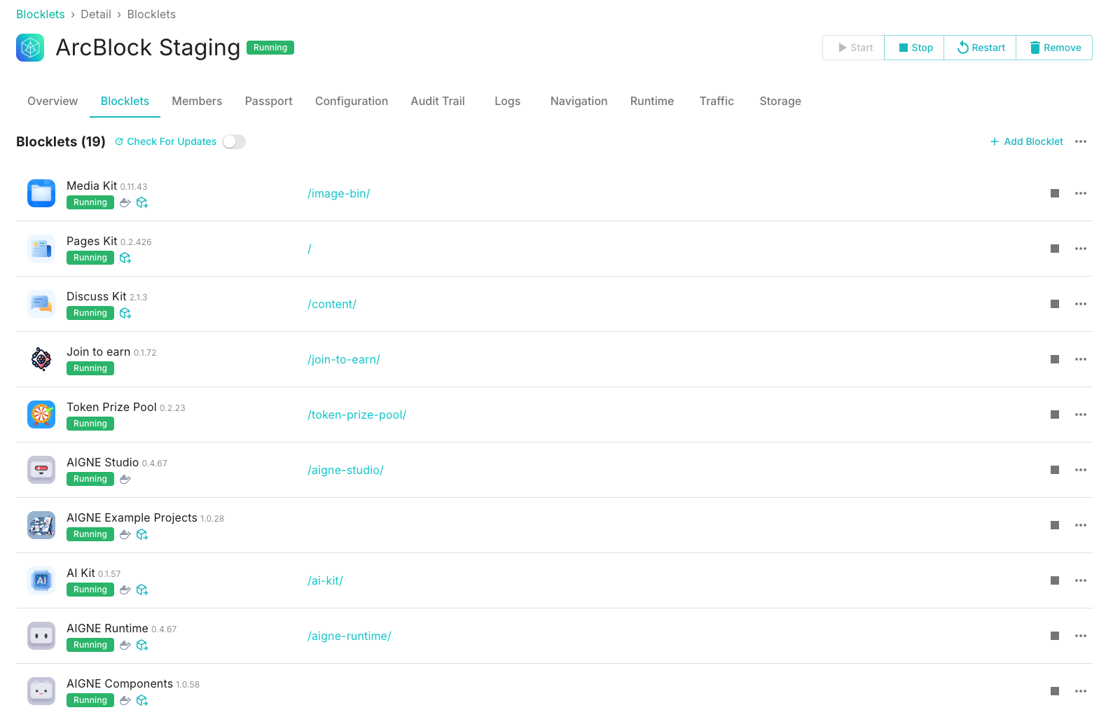Screen dimensions: 1106x717
Task: Switch to the Storage tab
Action: [780, 101]
